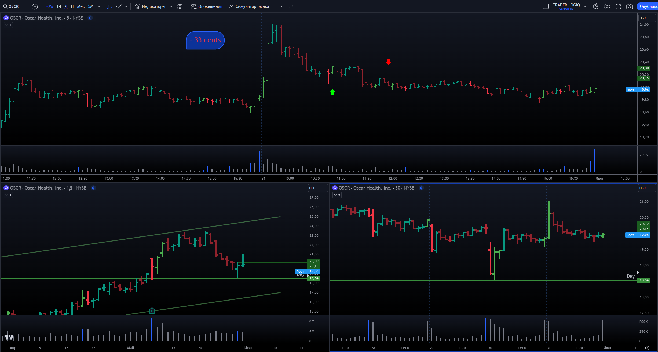Expand the chart type dropdown
The height and width of the screenshot is (352, 658).
tap(126, 6)
